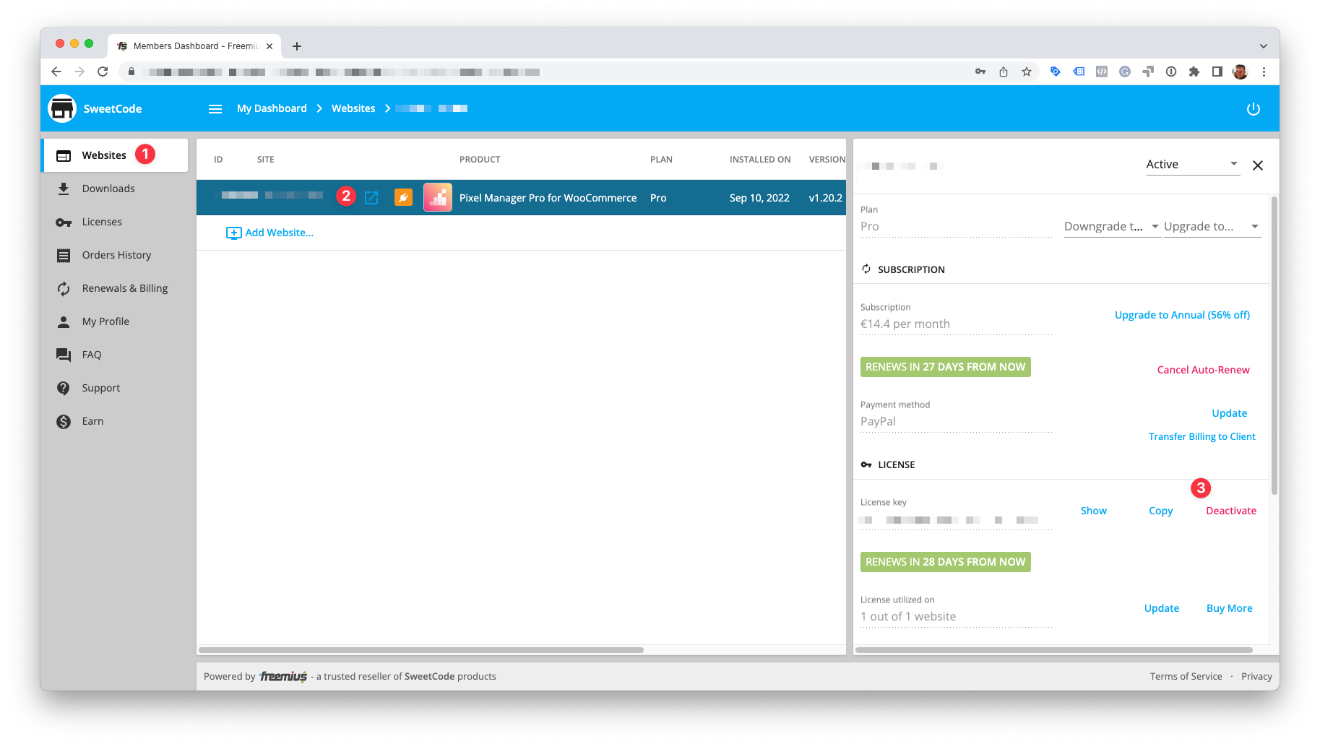Screen dimensions: 1320x744
Task: Click the power/logout icon
Action: tap(1254, 109)
